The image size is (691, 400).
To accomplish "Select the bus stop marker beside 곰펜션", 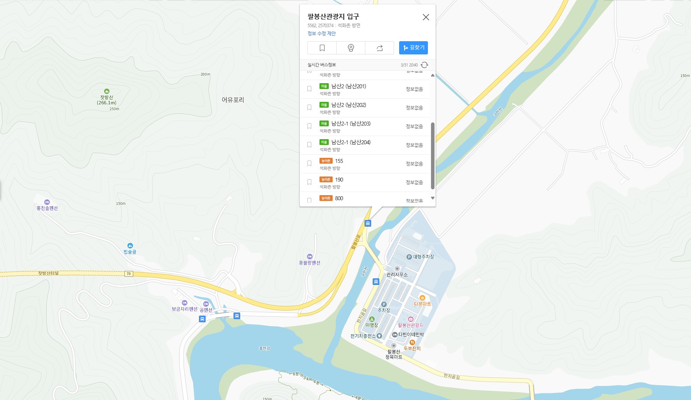I will pyautogui.click(x=237, y=316).
